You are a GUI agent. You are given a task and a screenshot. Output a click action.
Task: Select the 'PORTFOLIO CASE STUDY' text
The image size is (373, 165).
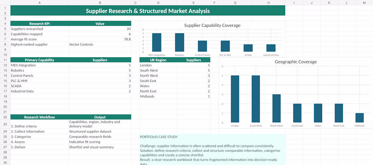pos(158,137)
